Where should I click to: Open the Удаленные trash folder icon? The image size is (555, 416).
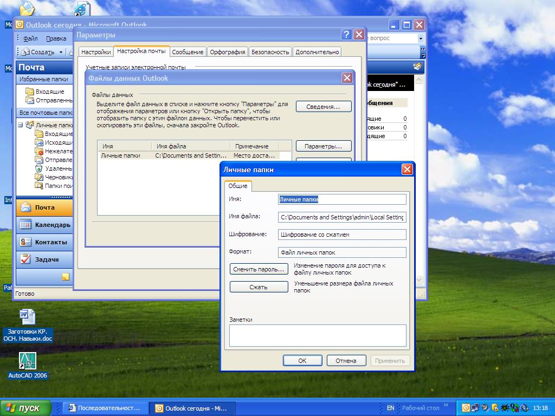click(39, 168)
